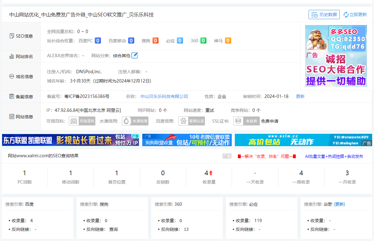Click the 移动词数 value 1
Screen dimensions: 374x241
(71, 173)
